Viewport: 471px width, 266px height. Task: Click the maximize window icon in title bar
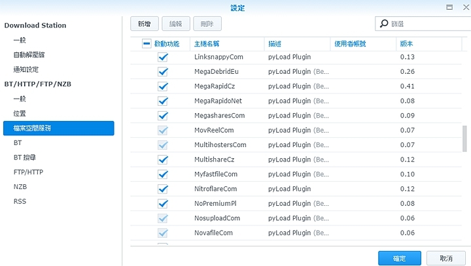pos(449,7)
